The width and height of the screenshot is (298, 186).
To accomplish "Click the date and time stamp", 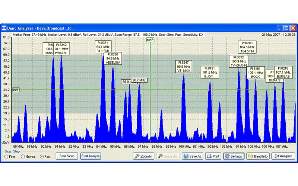I will [278, 35].
